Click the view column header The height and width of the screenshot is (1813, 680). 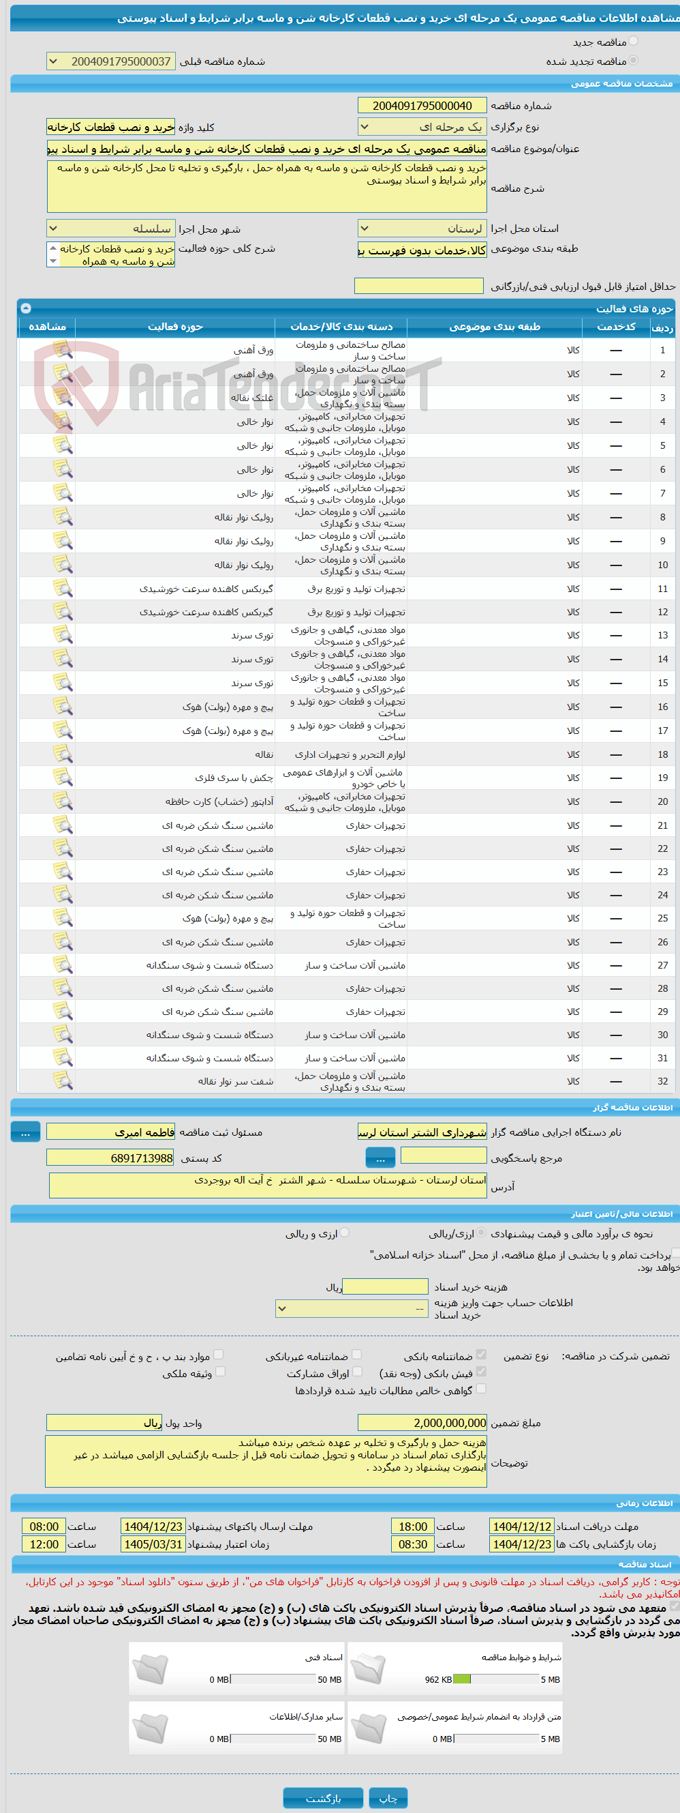point(47,327)
